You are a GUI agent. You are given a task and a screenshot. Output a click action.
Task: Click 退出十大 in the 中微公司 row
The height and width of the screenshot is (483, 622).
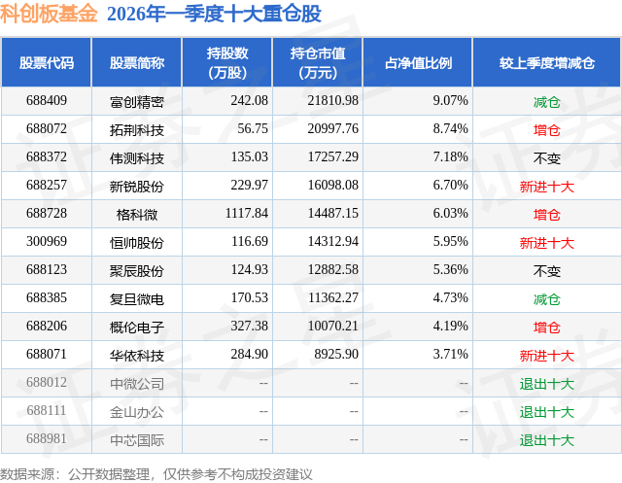(547, 384)
